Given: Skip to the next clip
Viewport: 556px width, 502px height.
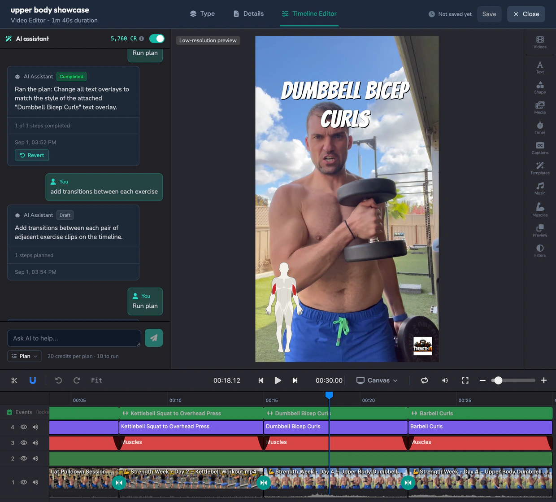Looking at the screenshot, I should point(295,380).
